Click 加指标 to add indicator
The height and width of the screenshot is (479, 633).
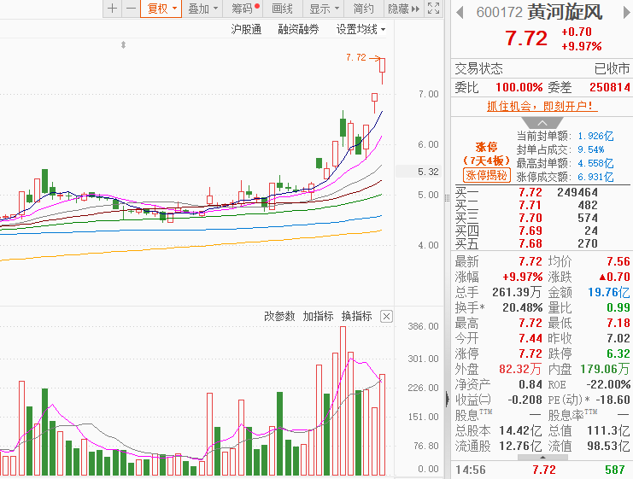click(318, 316)
